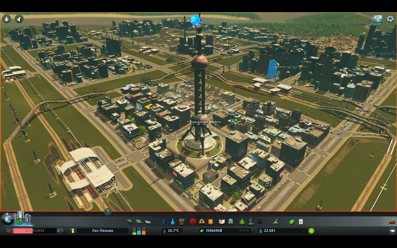This screenshot has width=397, height=248.
Task: Open the Parks and decoration tree menu
Action: [242, 222]
